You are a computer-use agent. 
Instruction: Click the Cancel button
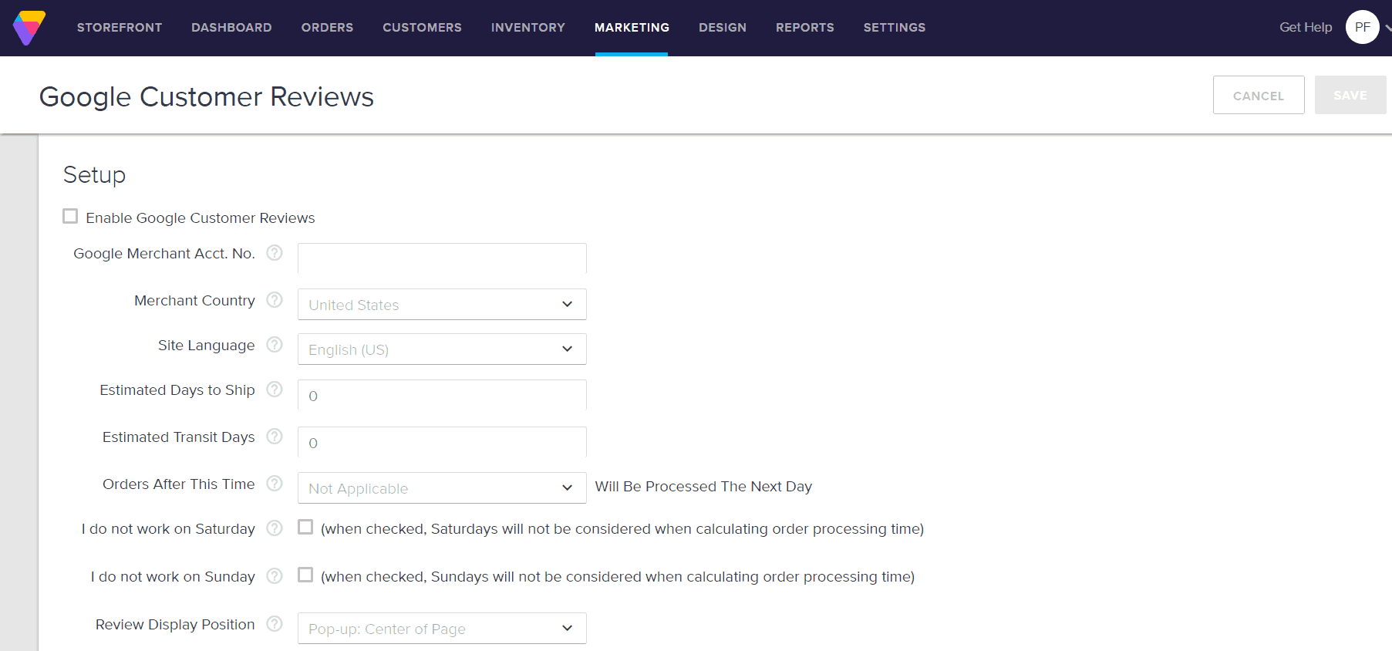1259,95
